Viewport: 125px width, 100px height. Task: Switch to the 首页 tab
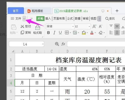[16, 11]
